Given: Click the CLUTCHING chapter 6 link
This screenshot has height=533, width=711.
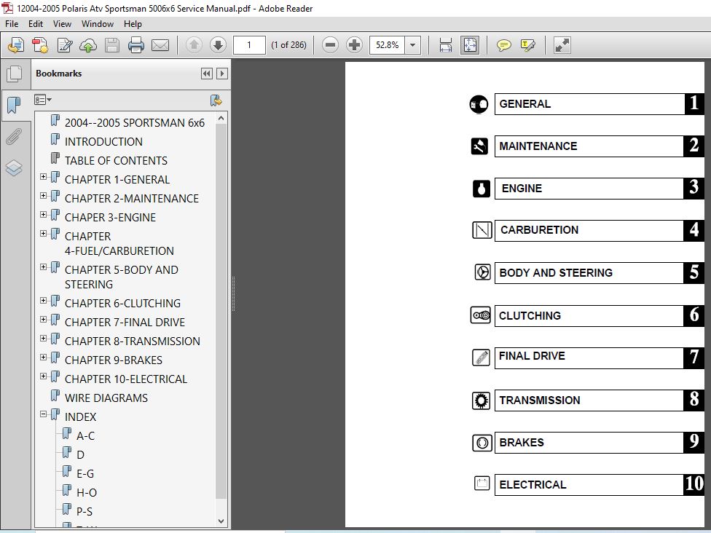Looking at the screenshot, I should pyautogui.click(x=599, y=316).
